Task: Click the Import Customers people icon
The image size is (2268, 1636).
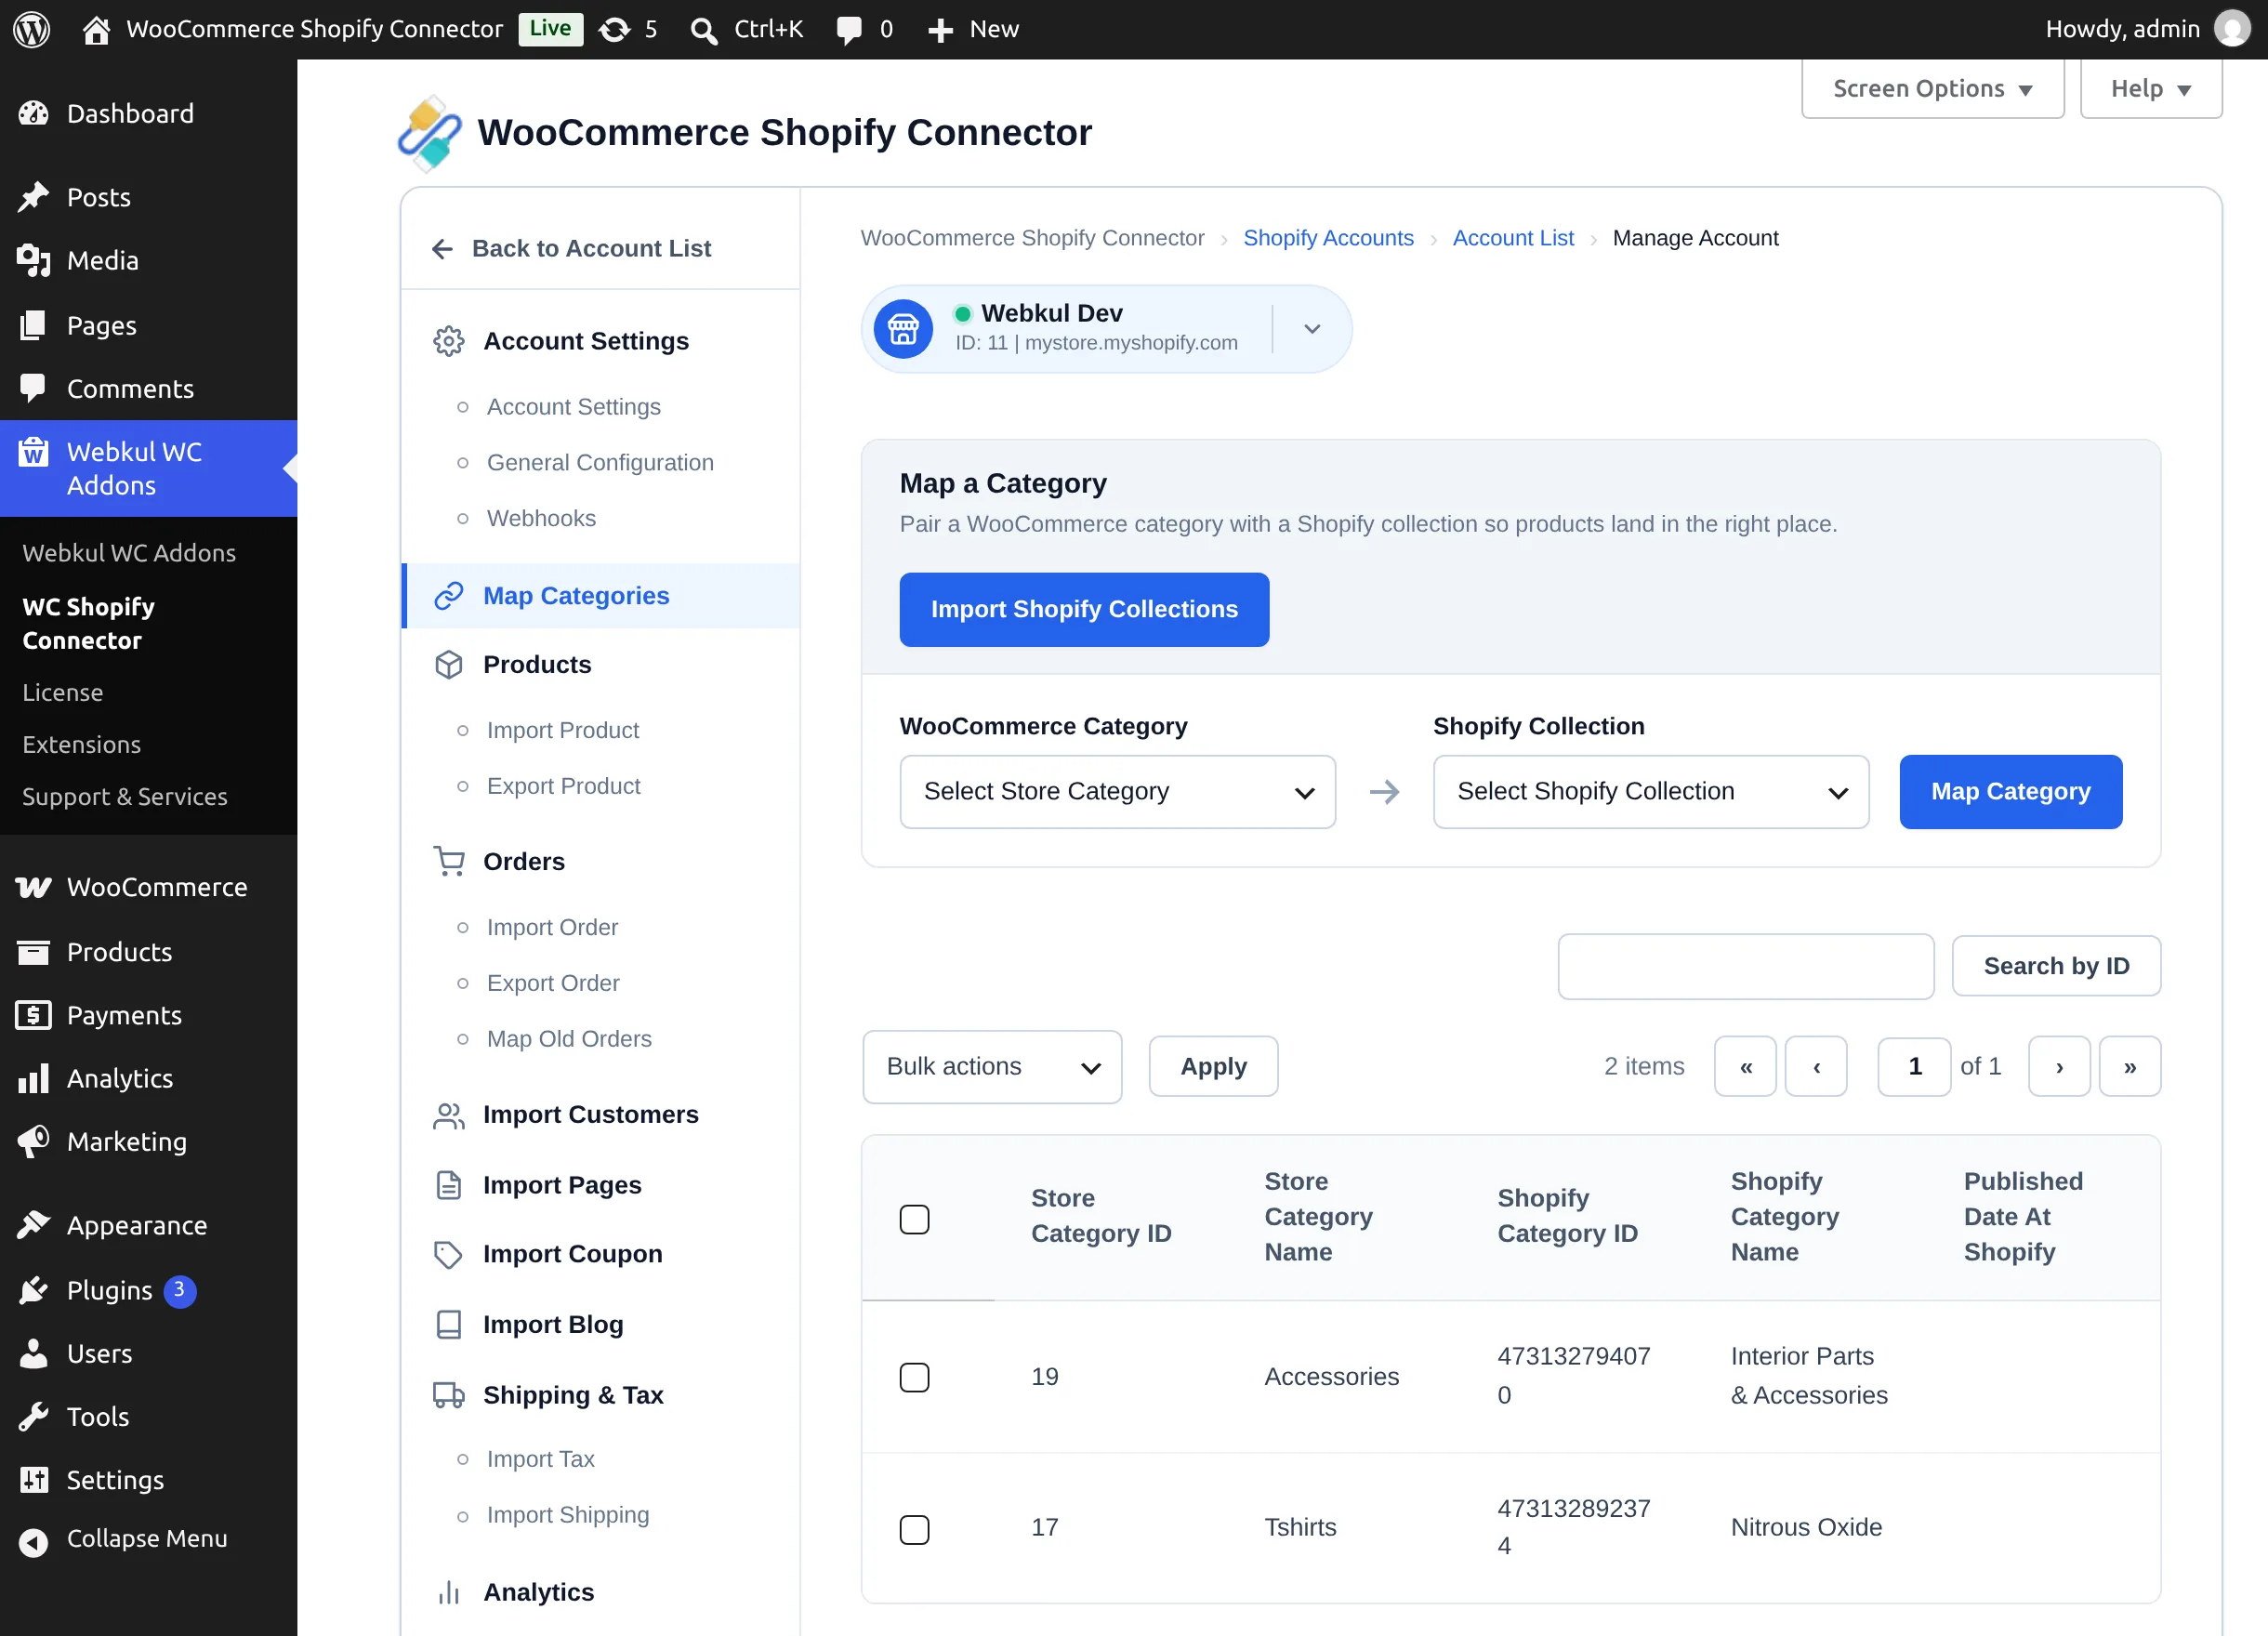Action: click(449, 1115)
